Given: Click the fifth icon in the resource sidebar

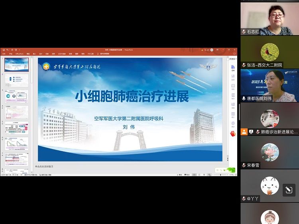Looking at the screenshot, I should (x=233, y=105).
